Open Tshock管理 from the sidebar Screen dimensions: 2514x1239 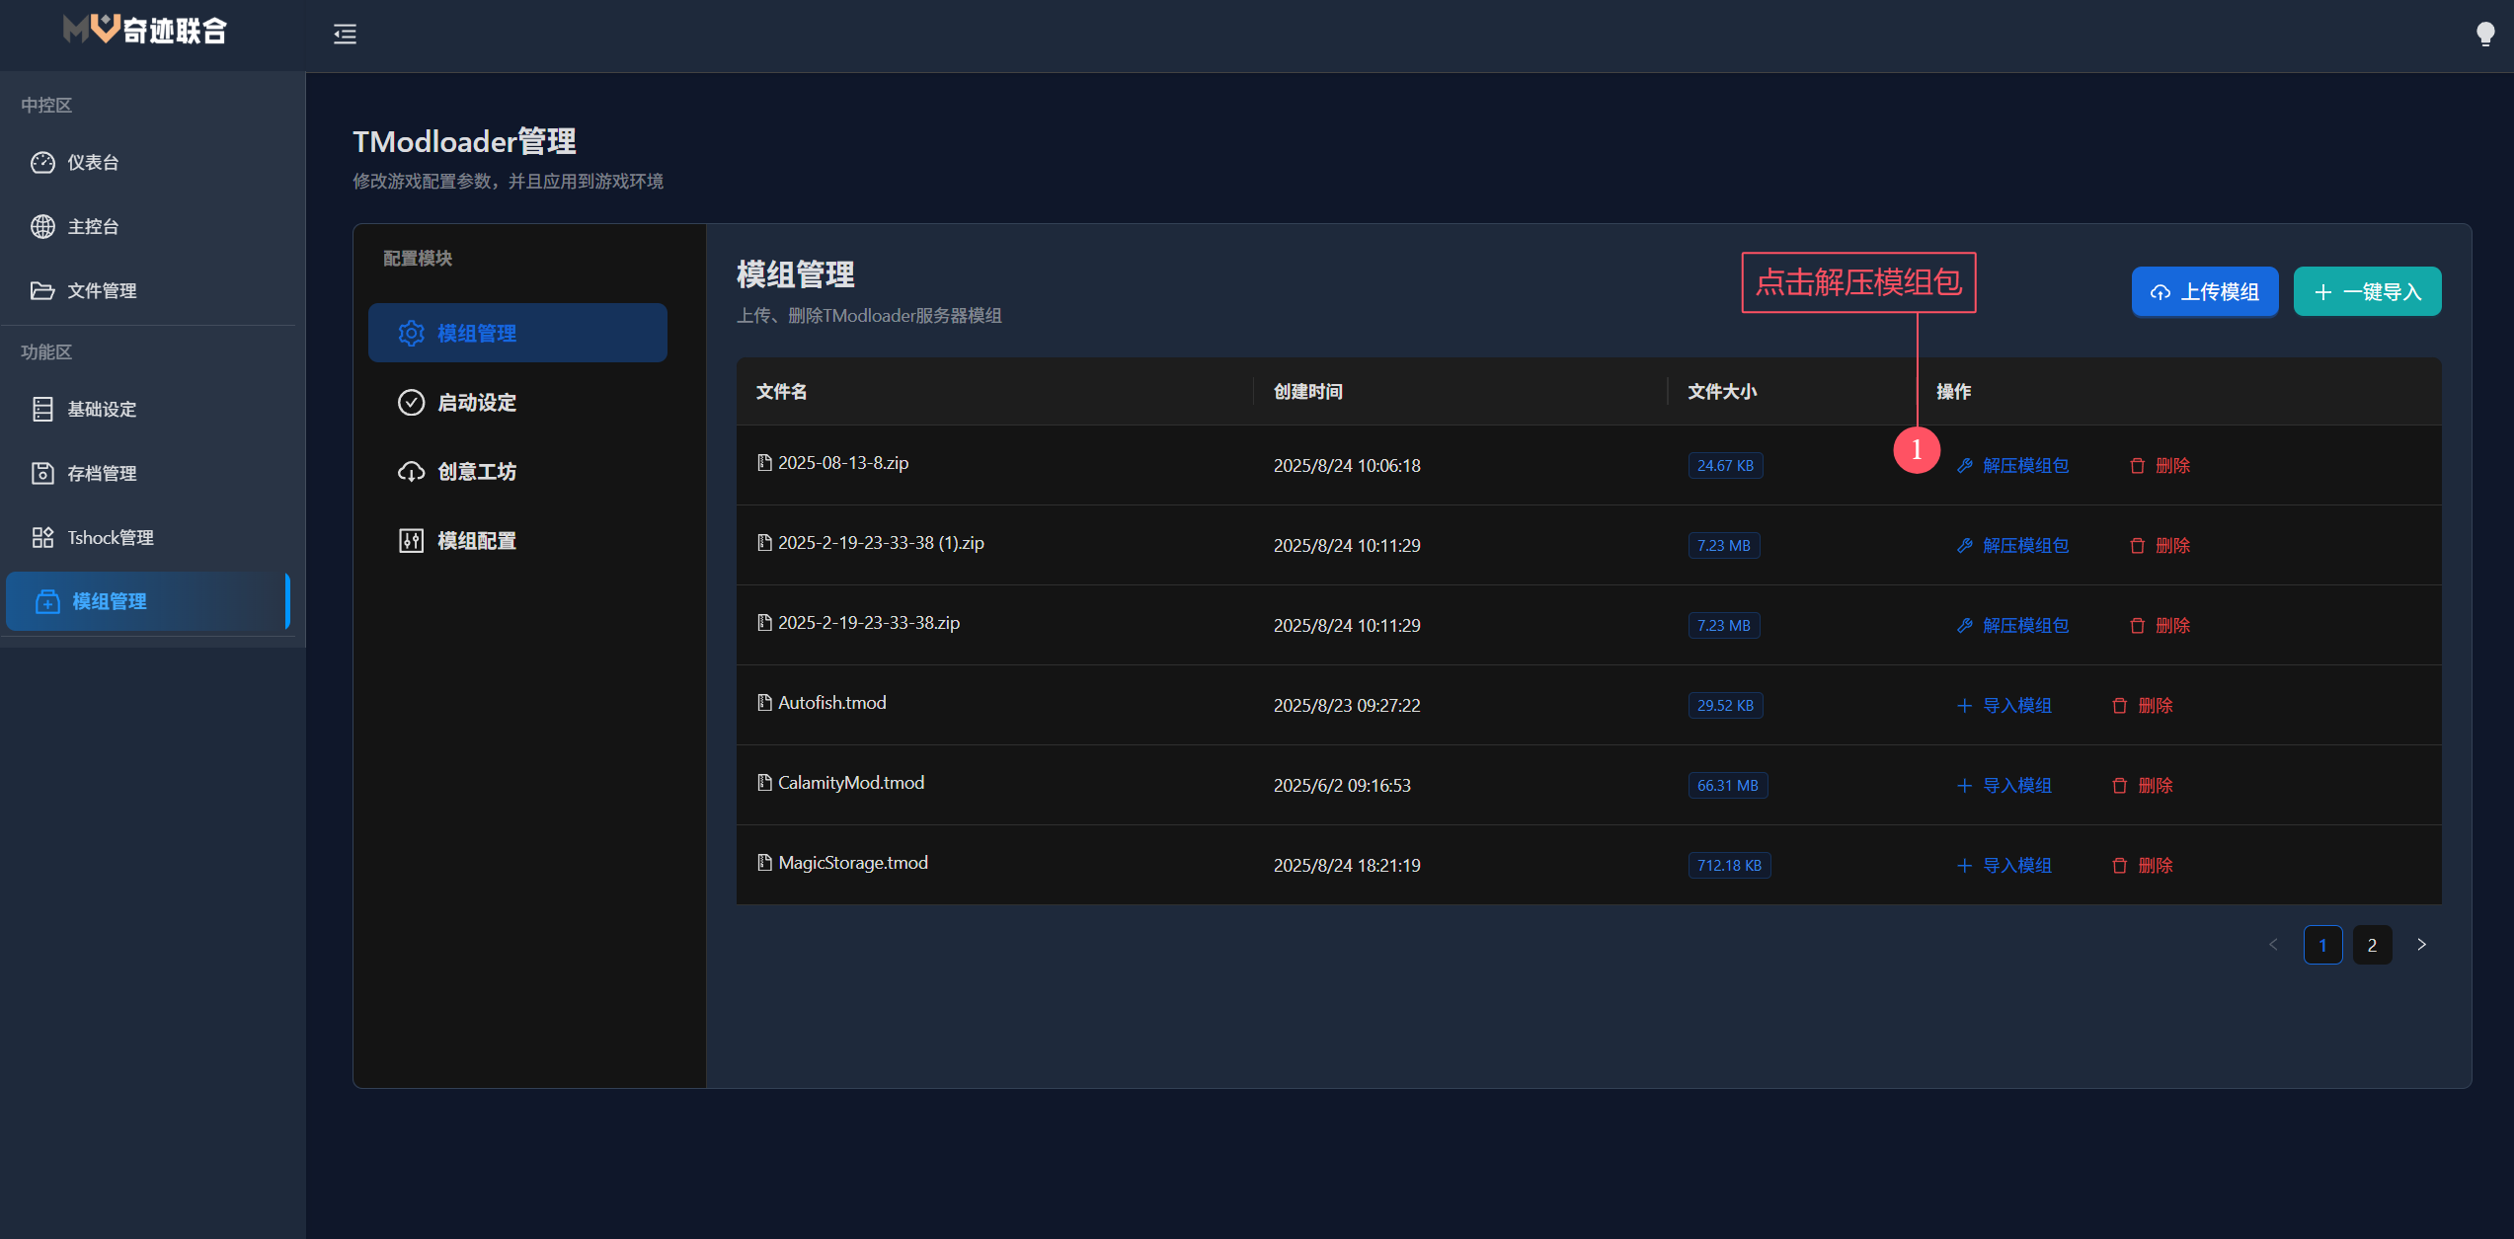tap(109, 538)
